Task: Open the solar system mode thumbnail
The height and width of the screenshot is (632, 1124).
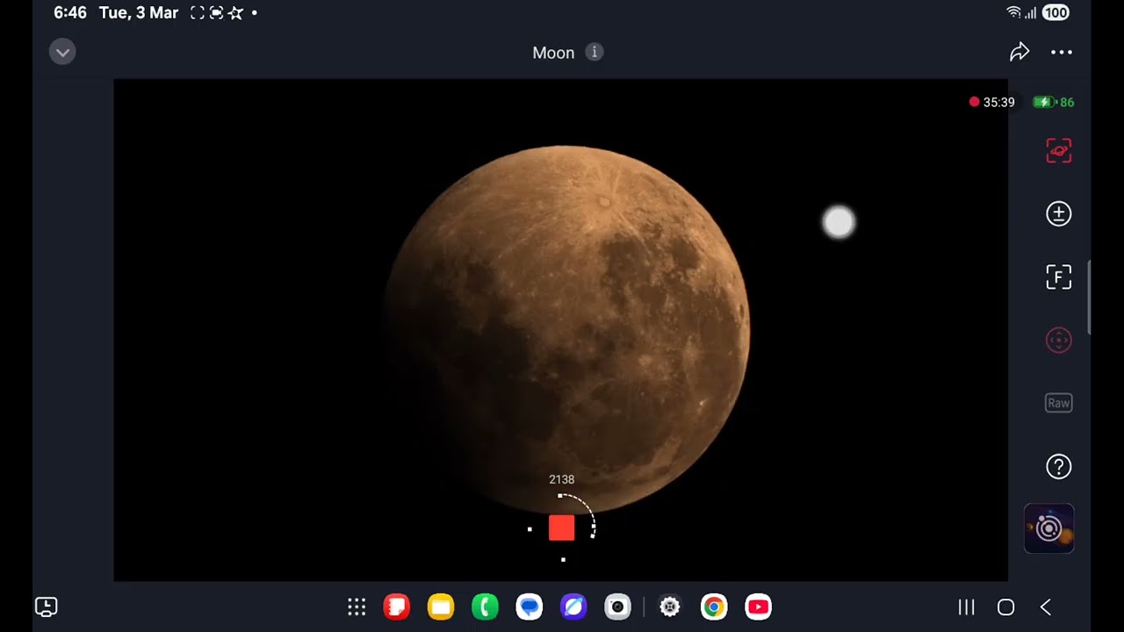Action: click(1049, 528)
